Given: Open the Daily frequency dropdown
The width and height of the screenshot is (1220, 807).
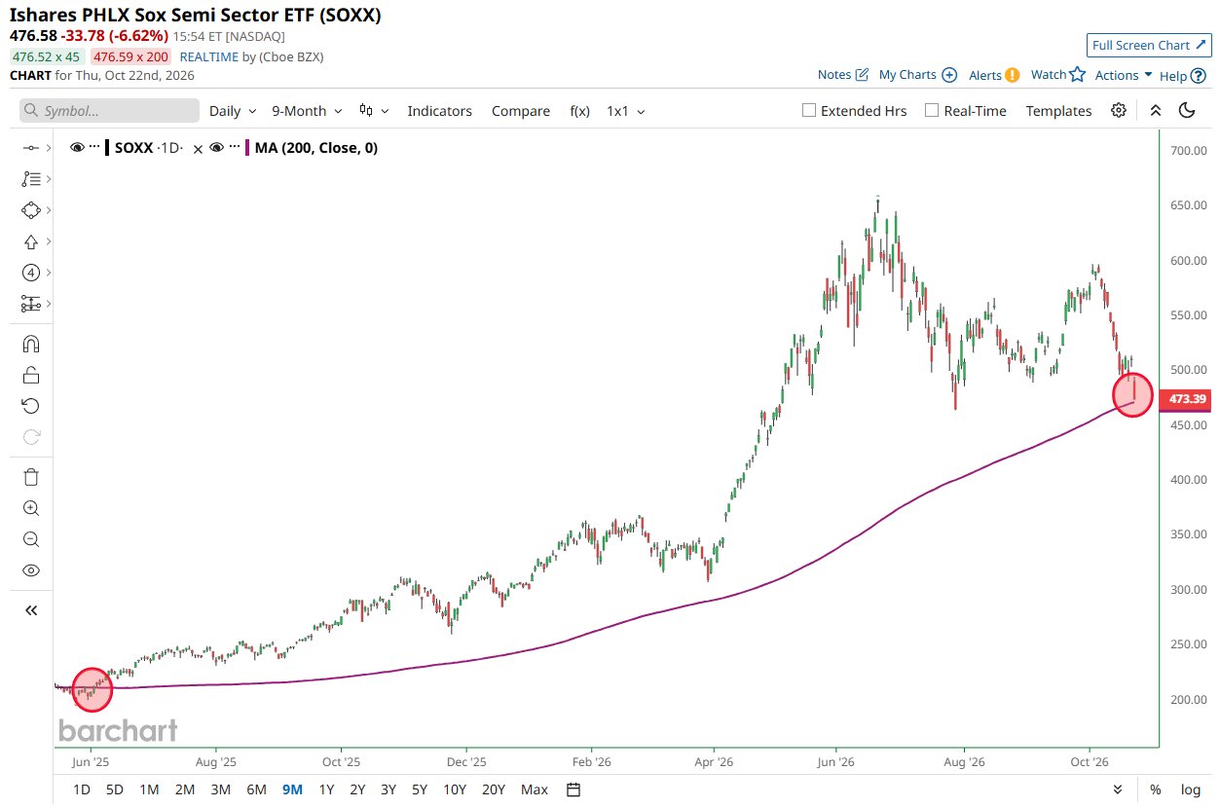Looking at the screenshot, I should click(x=233, y=111).
